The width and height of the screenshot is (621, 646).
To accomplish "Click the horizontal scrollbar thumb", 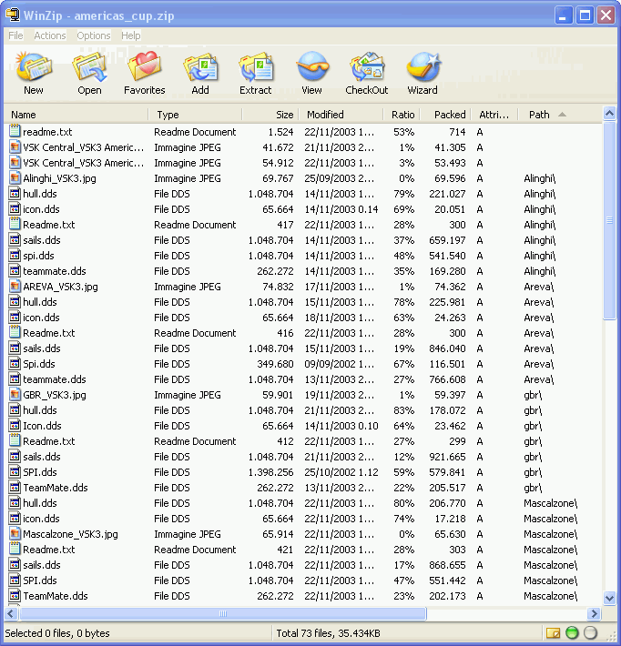I will click(223, 613).
